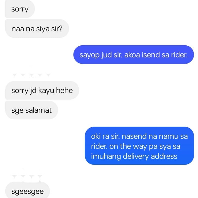
Task: Click the question mark in "naa na siya sir?"
Action: 61,29
